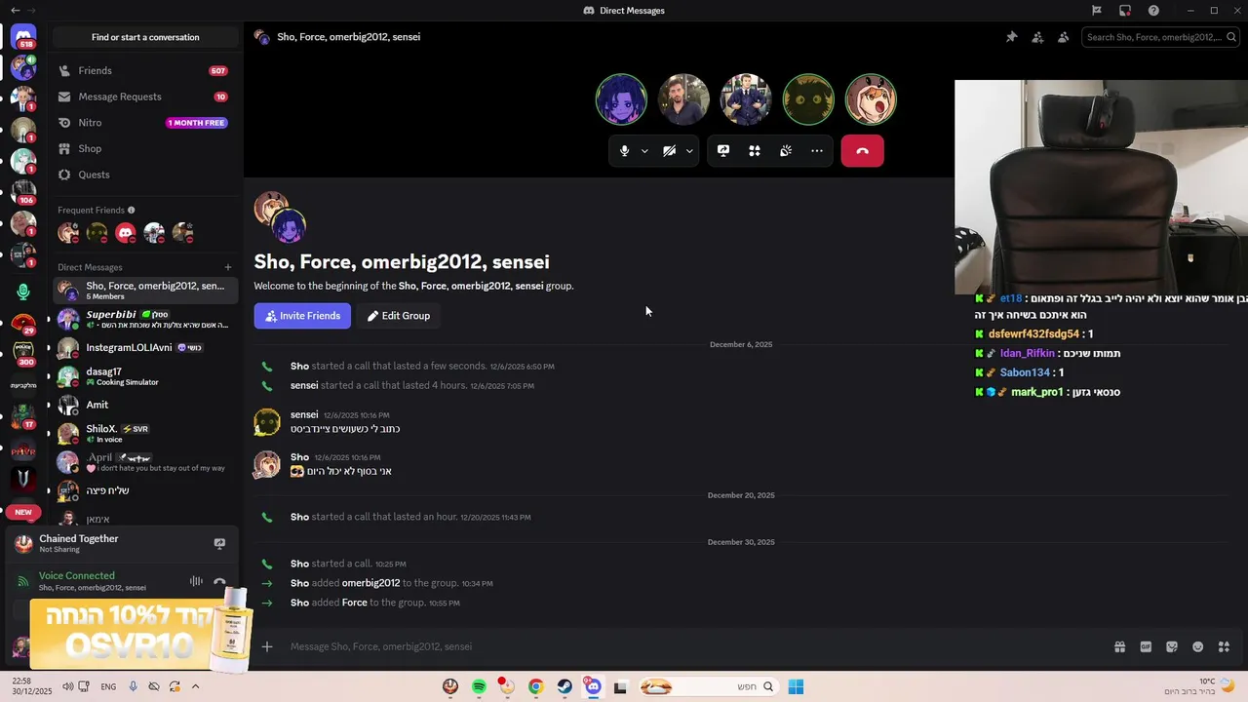Open sensei's profile from message avatar
Viewport: 1248px width, 702px height.
(x=267, y=422)
